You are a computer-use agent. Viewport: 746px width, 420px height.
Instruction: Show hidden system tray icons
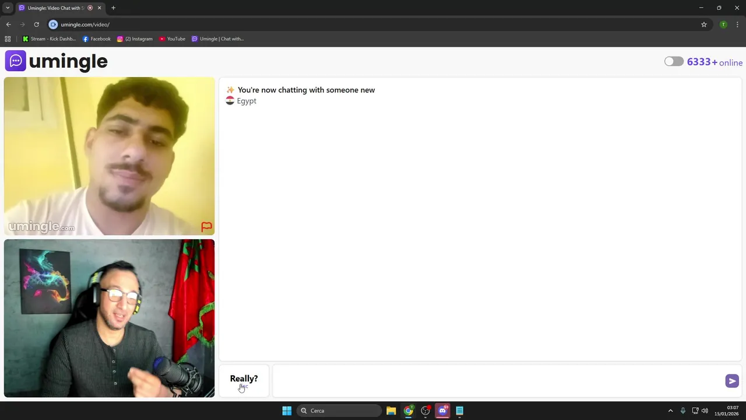(x=670, y=411)
